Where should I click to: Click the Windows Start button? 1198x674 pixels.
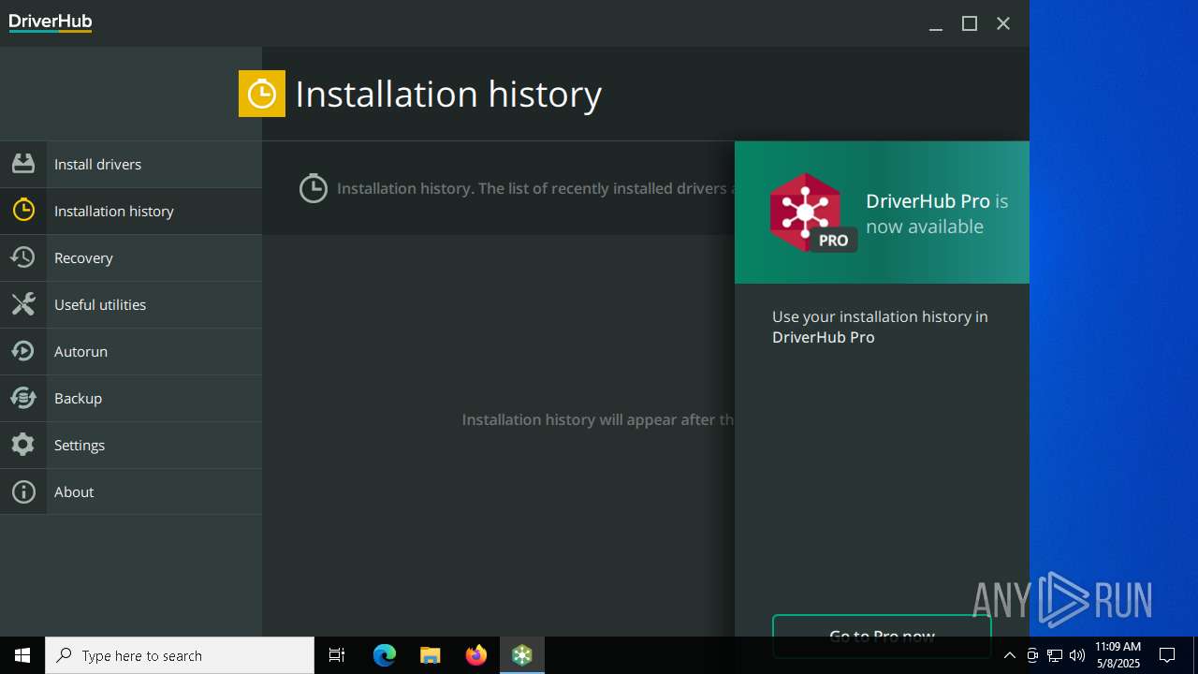point(22,655)
